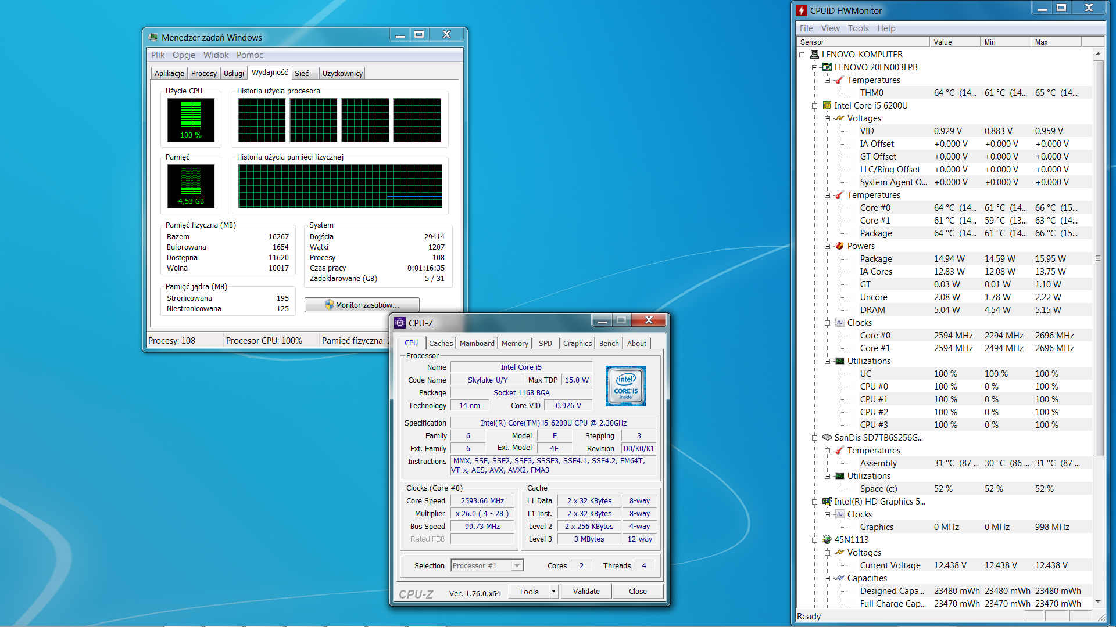Click the thermometer icon beside Temperatures under LENOVO 20FN003LPB

pos(840,80)
